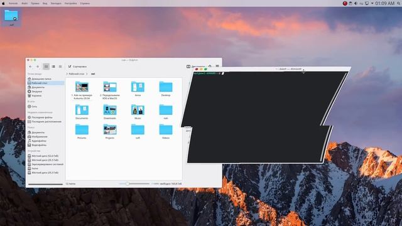Open the Закладки menu
Image resolution: width=402 pixels, height=226 pixels.
(56, 3)
